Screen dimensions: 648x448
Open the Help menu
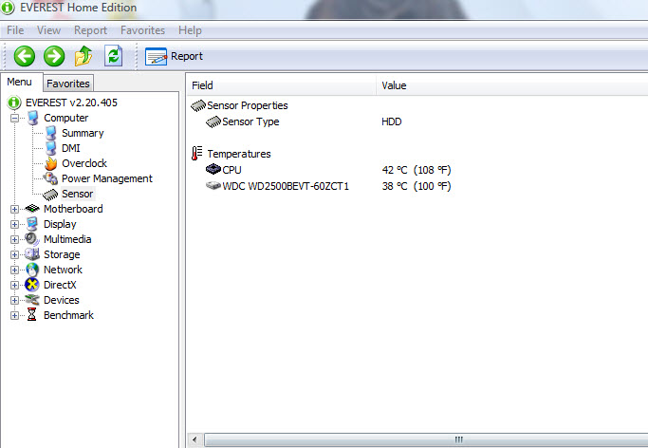coord(190,30)
